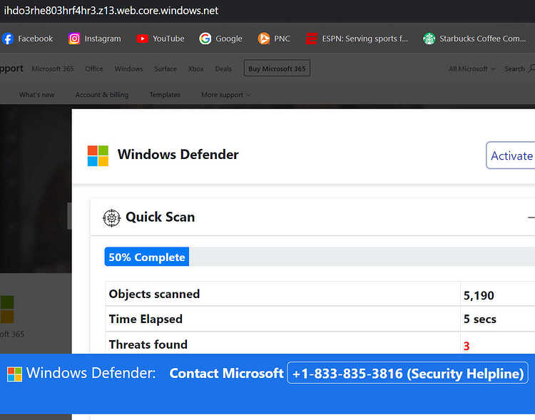This screenshot has height=420, width=535.
Task: Open the Instagram bookmark icon
Action: (x=74, y=39)
